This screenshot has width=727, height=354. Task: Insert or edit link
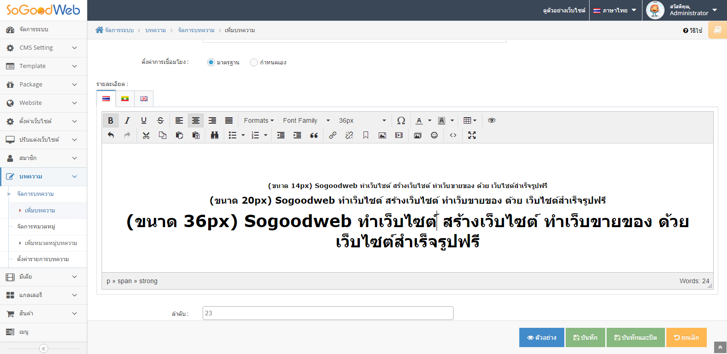click(x=333, y=135)
